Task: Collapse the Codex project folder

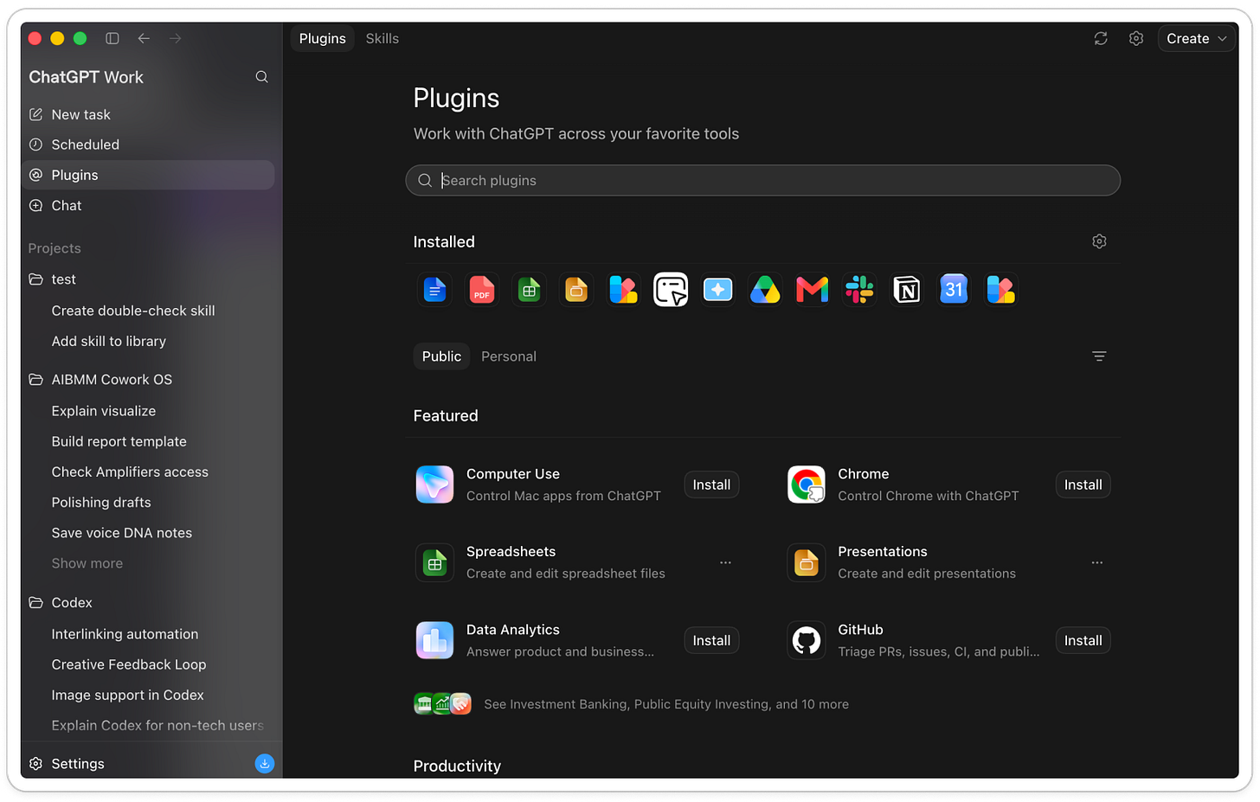Action: pos(35,603)
